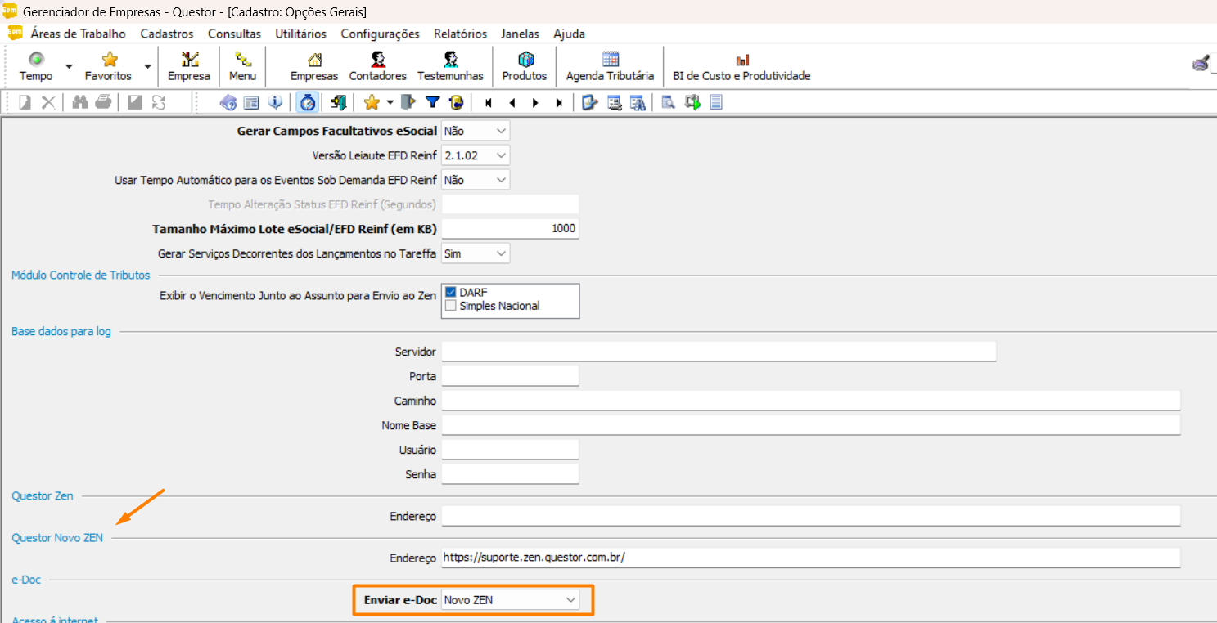Screen dimensions: 1217x623
Task: Click the exit door icon
Action: (x=339, y=102)
